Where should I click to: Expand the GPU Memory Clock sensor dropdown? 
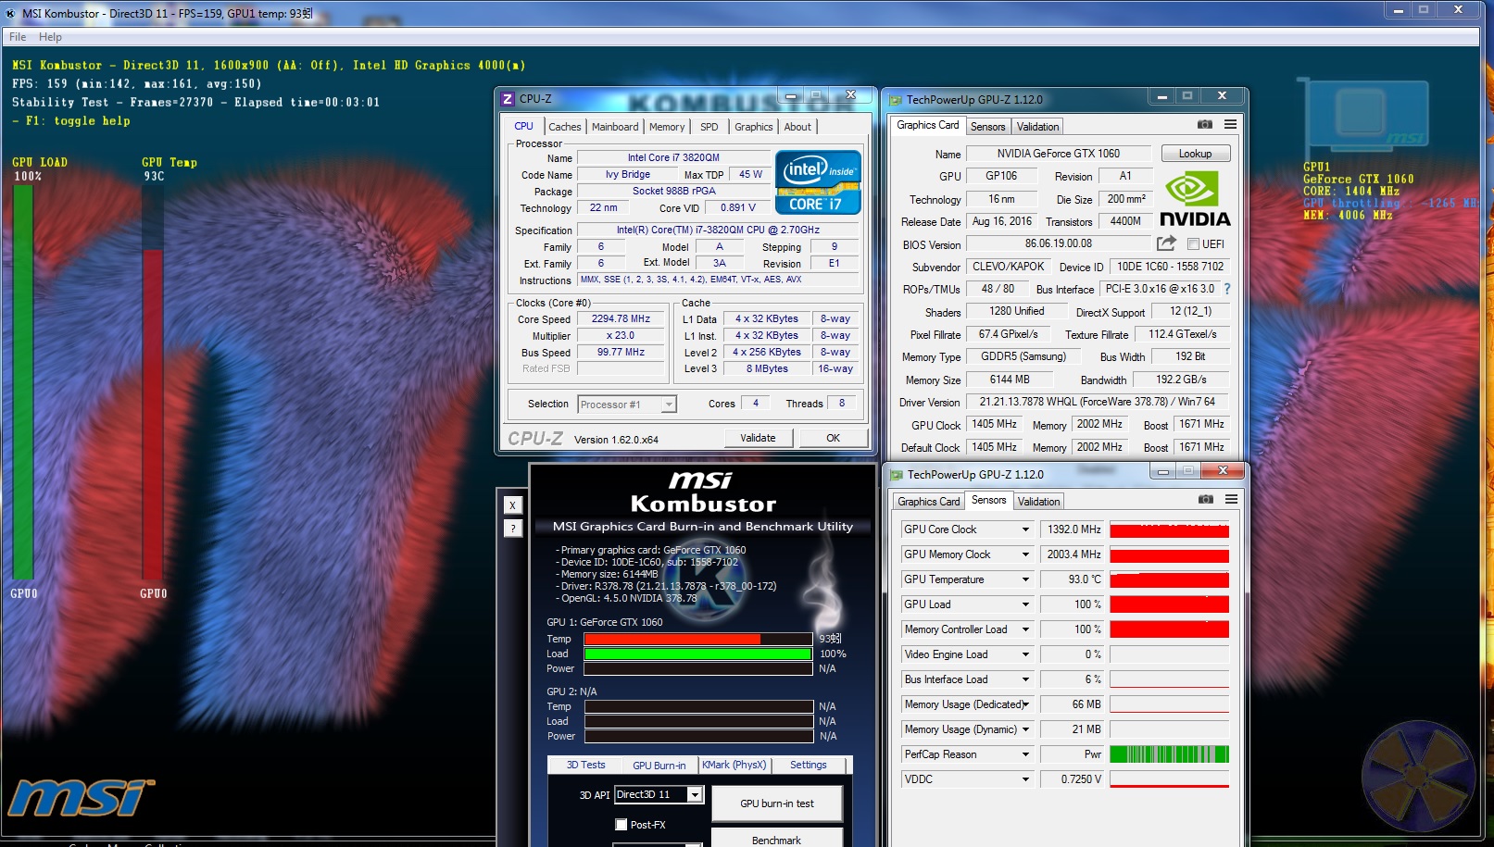pos(1025,554)
